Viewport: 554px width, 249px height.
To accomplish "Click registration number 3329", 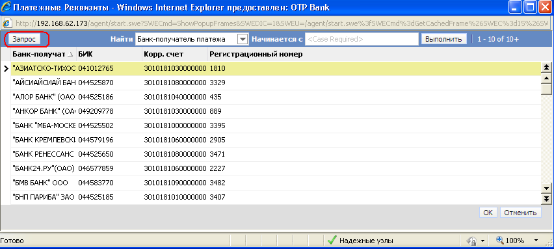I will 217,83.
